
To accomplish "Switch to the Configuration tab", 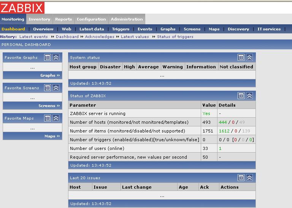I will pos(91,19).
